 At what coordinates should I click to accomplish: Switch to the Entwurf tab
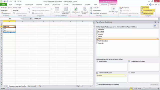pos(113,4)
